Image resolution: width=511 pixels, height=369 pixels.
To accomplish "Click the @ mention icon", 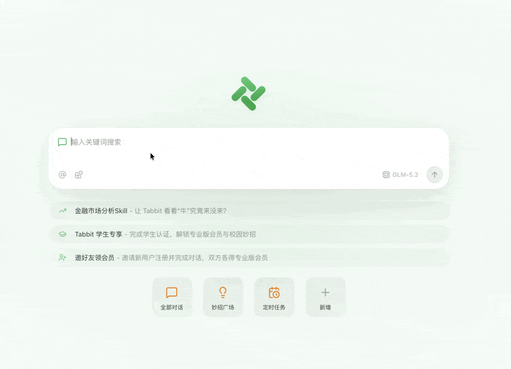I will [62, 175].
